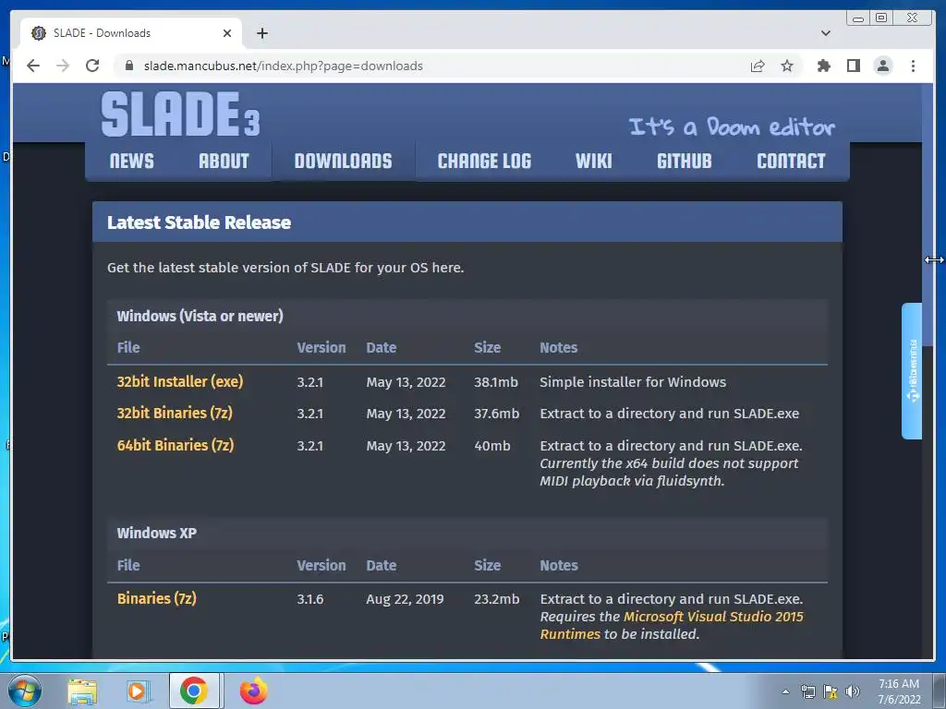Open the Chrome extensions puzzle icon
Image resolution: width=946 pixels, height=709 pixels.
pyautogui.click(x=823, y=66)
